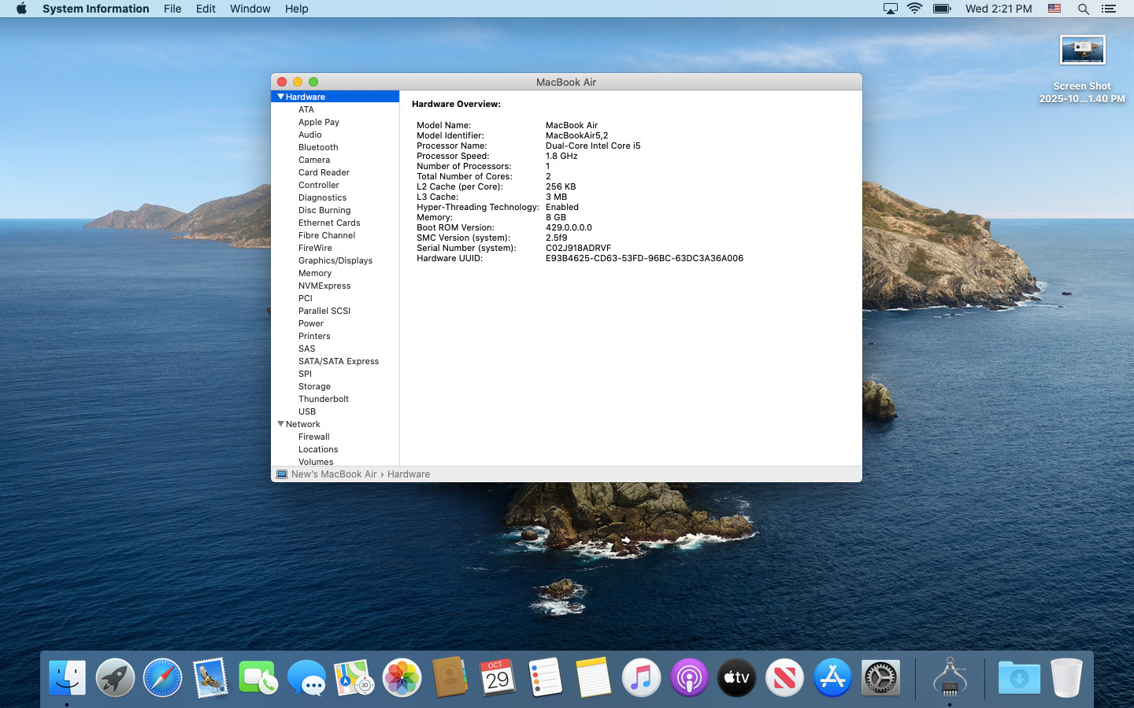Open the Bluetooth hardware category
Image resolution: width=1134 pixels, height=708 pixels.
point(317,147)
